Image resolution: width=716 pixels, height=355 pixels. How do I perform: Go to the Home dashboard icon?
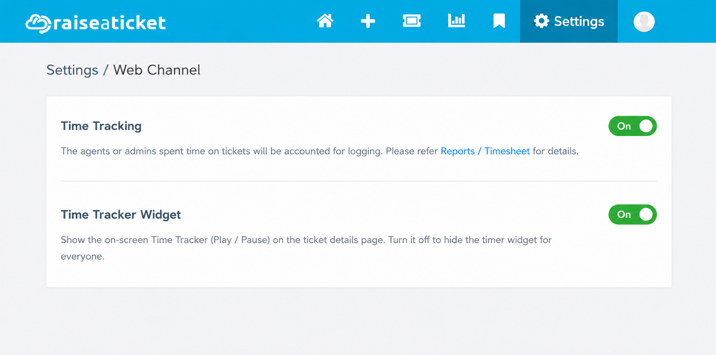click(x=325, y=21)
